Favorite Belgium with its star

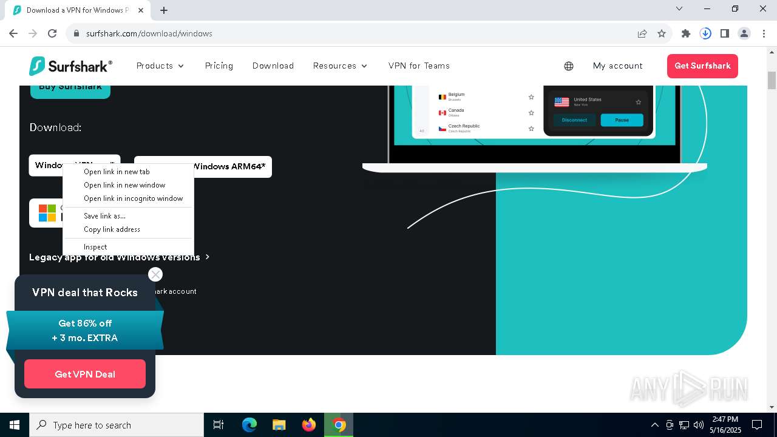531,97
